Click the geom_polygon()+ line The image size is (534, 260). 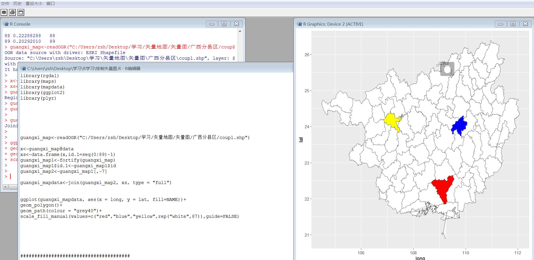pyautogui.click(x=41, y=205)
